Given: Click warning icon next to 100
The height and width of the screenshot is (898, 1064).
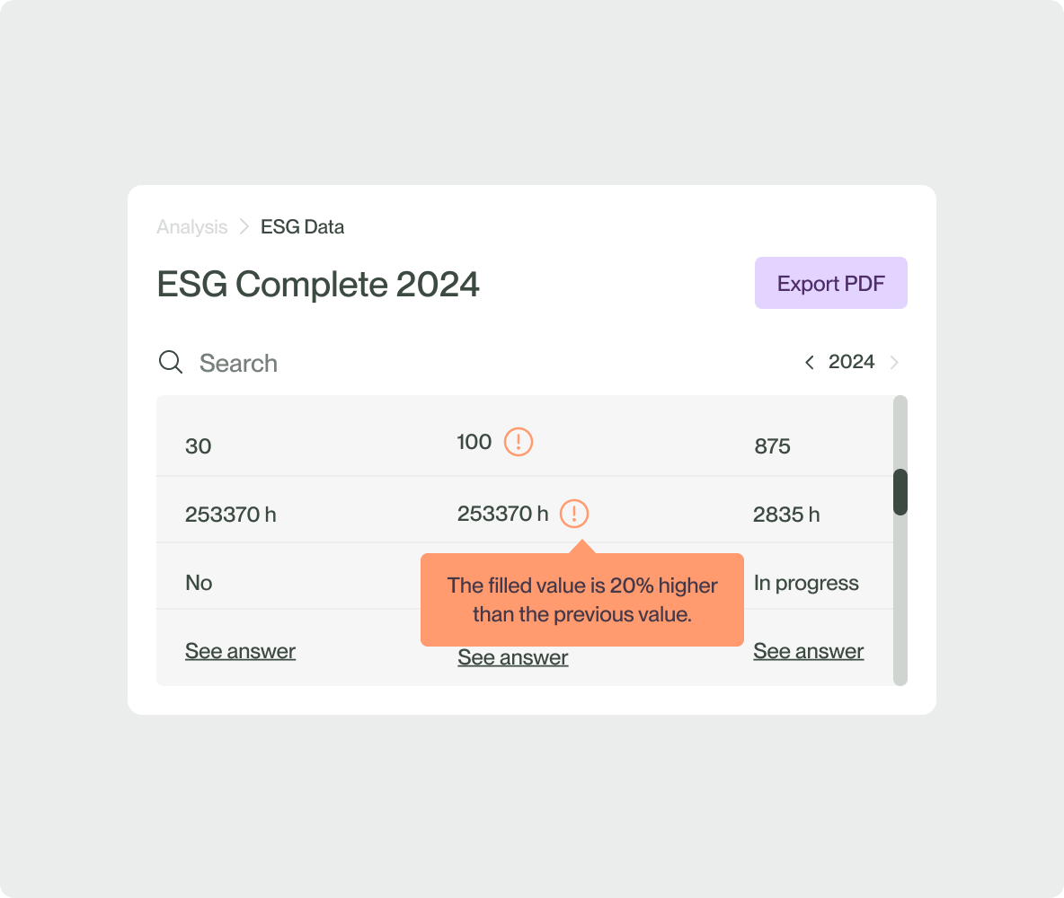Looking at the screenshot, I should pos(519,442).
